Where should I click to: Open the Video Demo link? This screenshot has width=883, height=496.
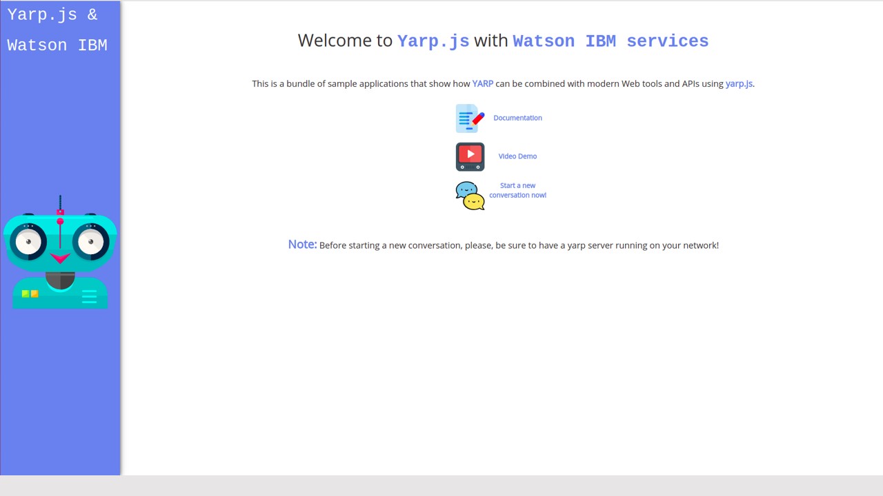click(x=517, y=156)
